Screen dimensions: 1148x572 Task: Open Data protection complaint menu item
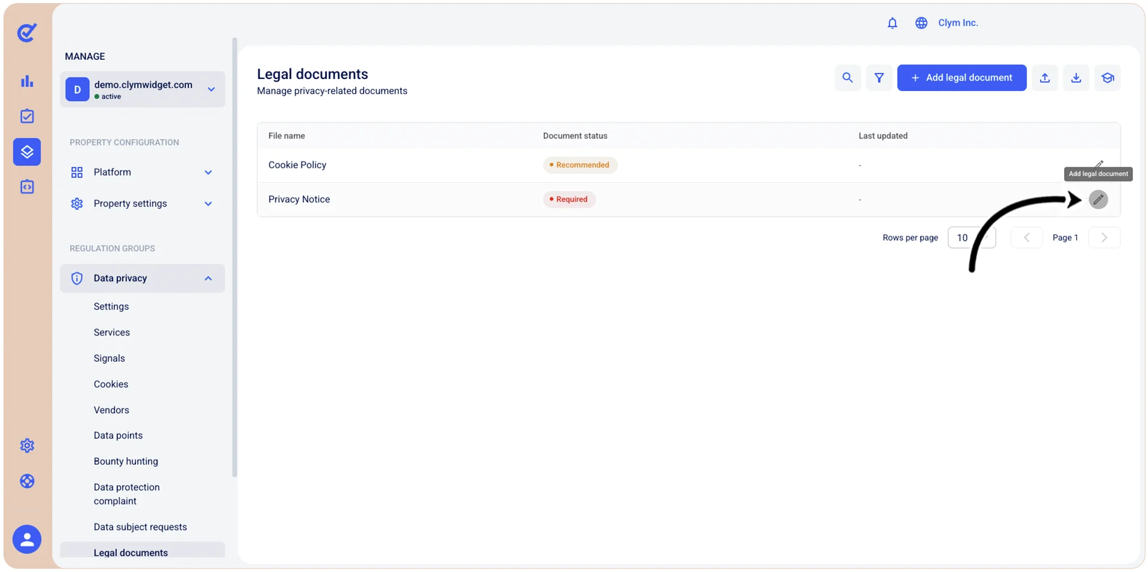(x=127, y=494)
